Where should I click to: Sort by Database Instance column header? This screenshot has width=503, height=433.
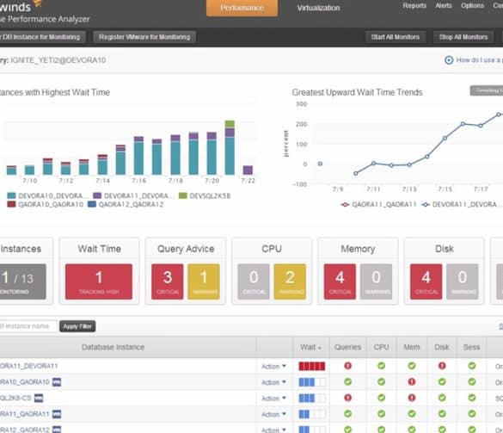(x=113, y=347)
